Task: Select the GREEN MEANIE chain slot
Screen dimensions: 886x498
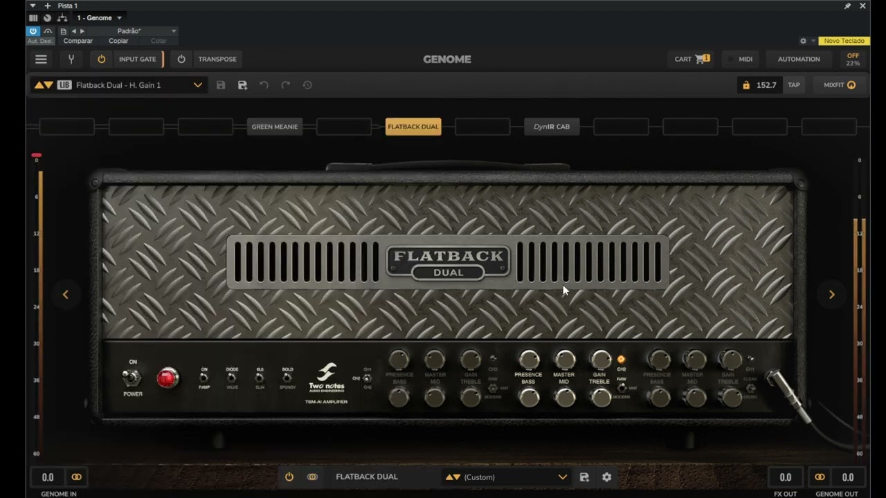Action: point(275,127)
